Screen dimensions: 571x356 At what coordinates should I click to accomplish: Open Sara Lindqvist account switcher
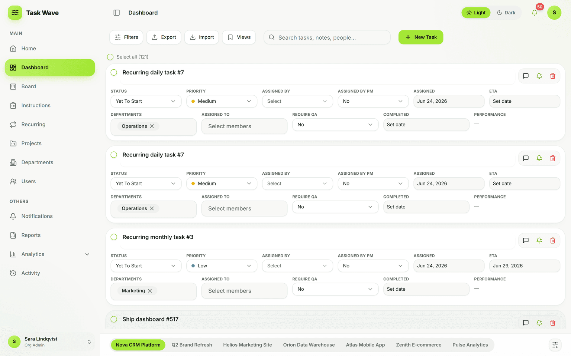click(x=50, y=342)
